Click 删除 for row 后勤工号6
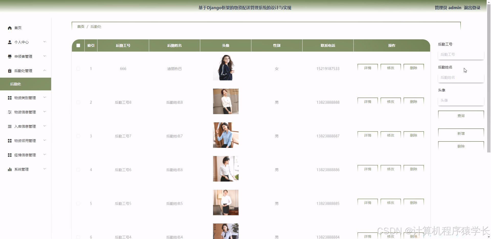Viewport: 491px width, 239px height. click(x=414, y=169)
